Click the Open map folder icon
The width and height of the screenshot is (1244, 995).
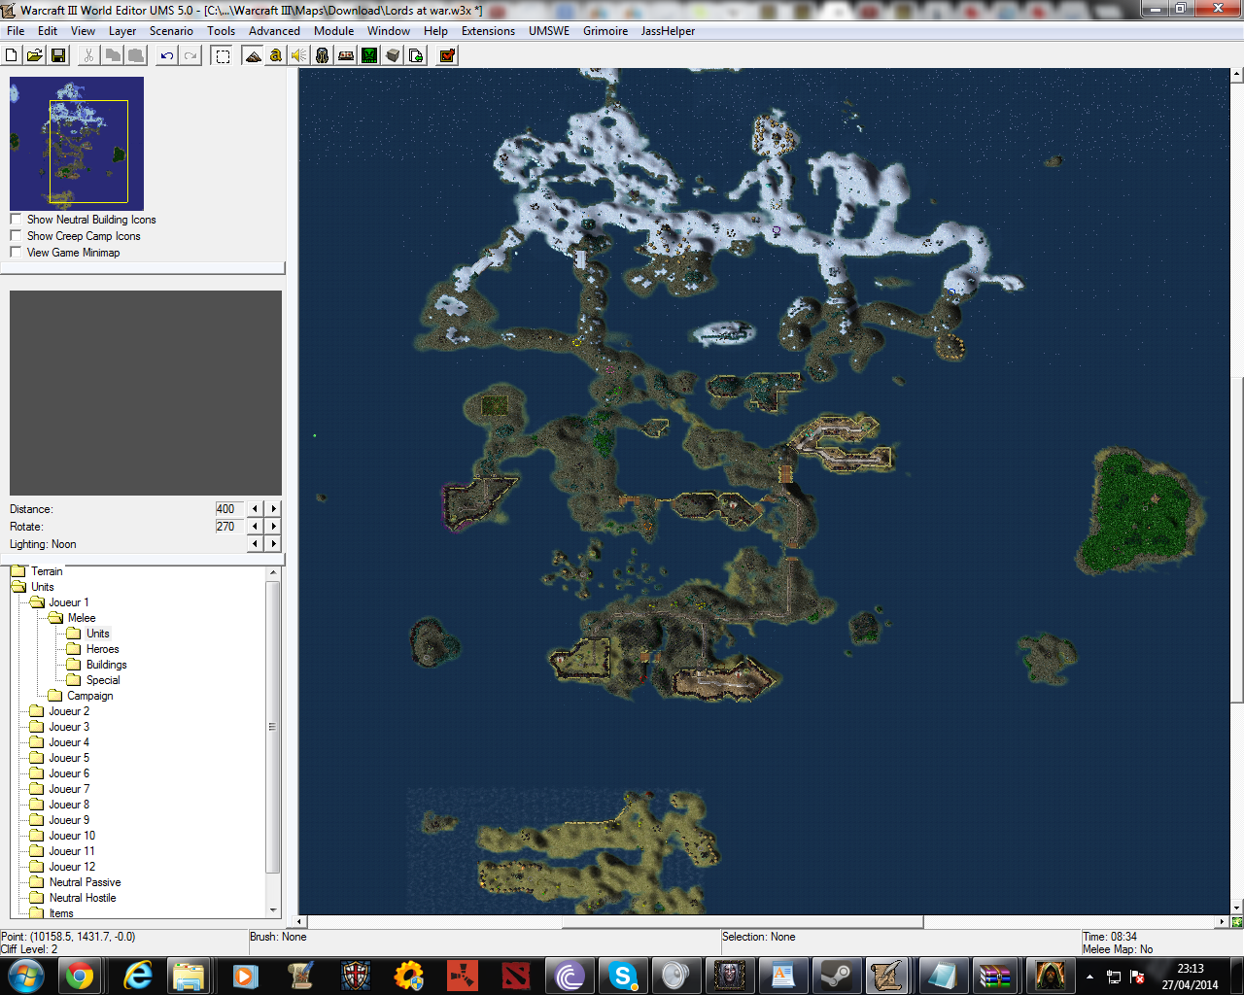pos(35,55)
